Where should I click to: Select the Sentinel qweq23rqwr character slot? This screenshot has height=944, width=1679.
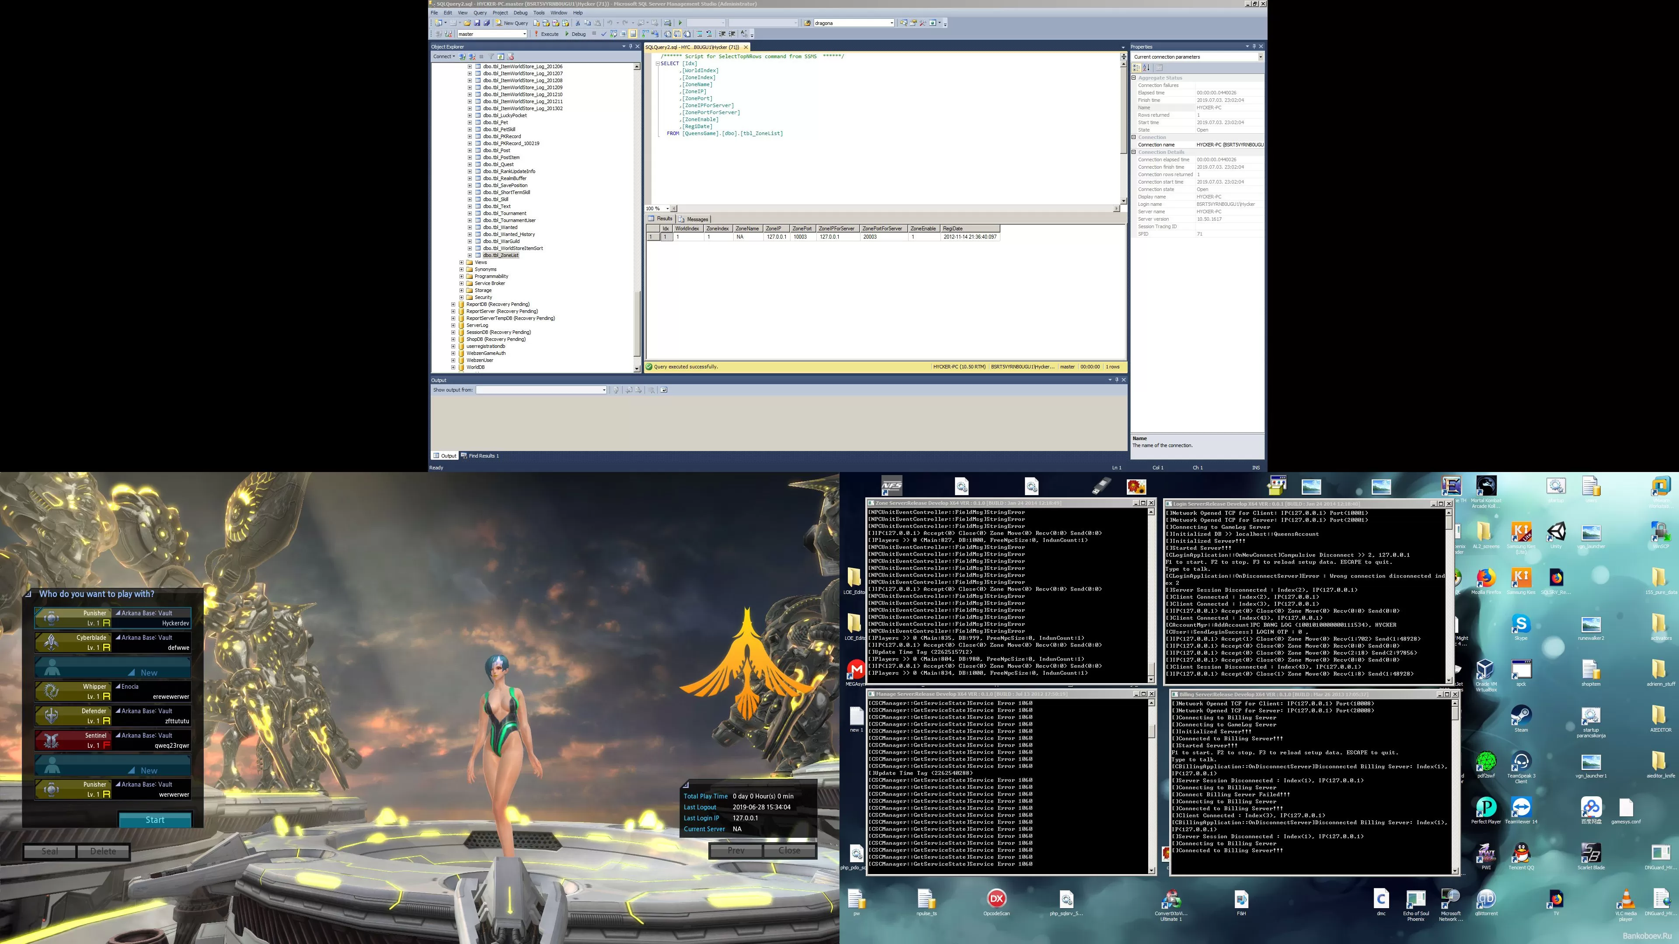pyautogui.click(x=113, y=740)
